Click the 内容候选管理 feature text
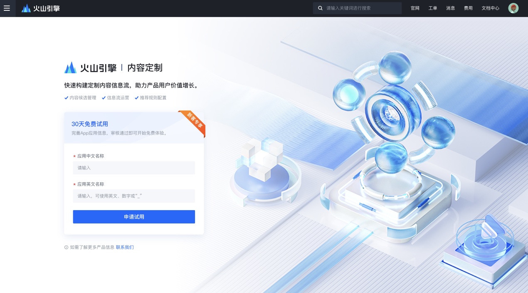528x293 pixels. (83, 98)
